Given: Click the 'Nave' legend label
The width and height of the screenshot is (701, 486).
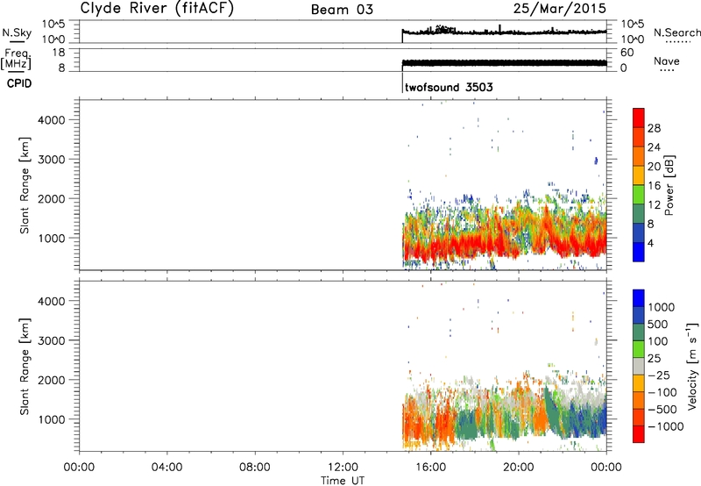Looking at the screenshot, I should [x=667, y=61].
